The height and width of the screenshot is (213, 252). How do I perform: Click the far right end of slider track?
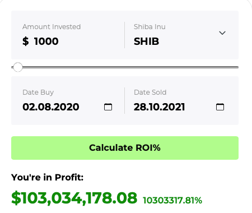tap(237, 67)
